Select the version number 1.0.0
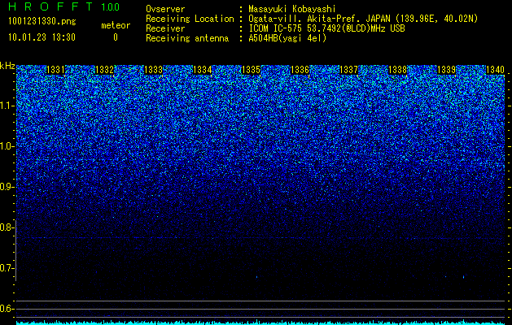The width and height of the screenshot is (512, 325). point(111,7)
